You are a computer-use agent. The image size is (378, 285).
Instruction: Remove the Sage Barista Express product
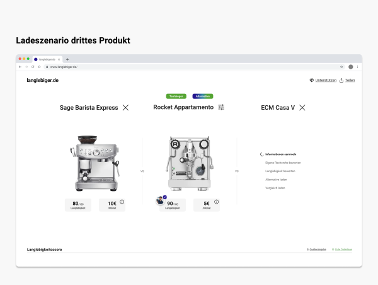[125, 108]
